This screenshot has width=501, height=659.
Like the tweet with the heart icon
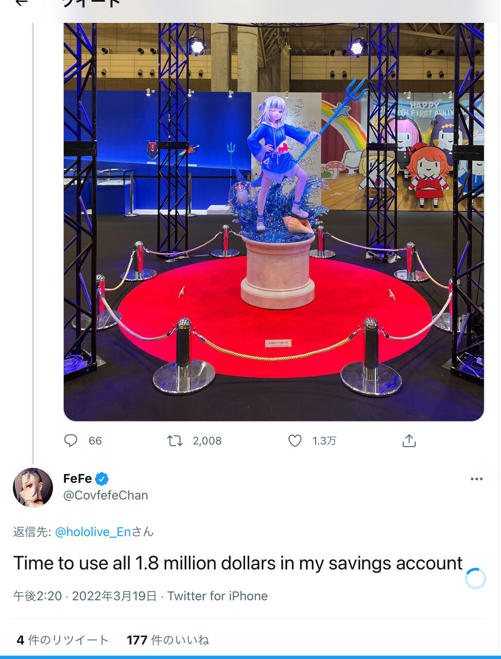coord(295,441)
